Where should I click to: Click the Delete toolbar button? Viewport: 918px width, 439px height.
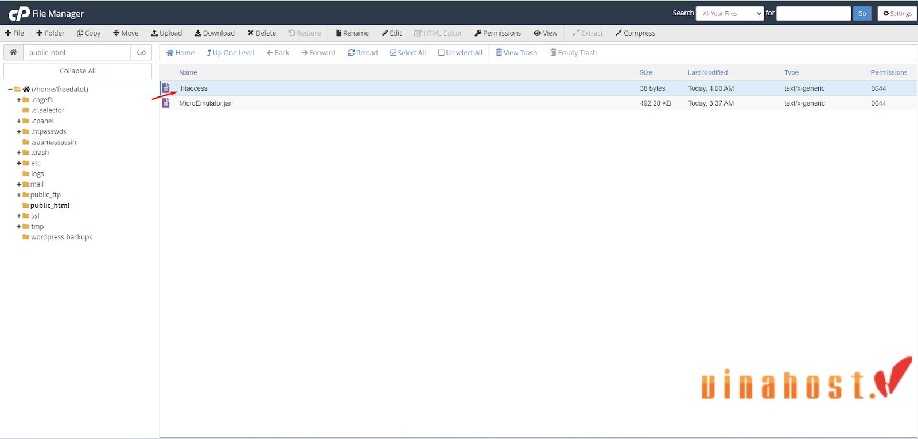click(262, 33)
